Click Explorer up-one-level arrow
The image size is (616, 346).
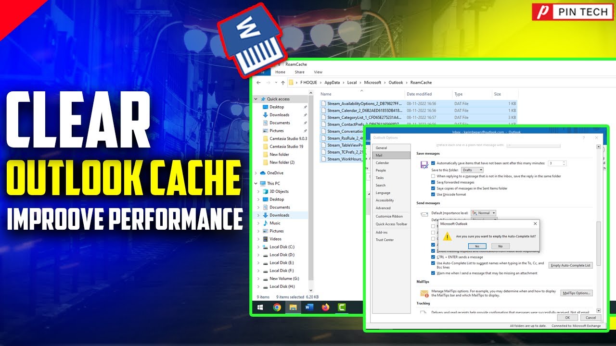282,83
